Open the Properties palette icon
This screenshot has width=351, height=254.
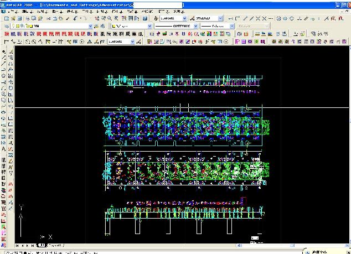coord(124,19)
